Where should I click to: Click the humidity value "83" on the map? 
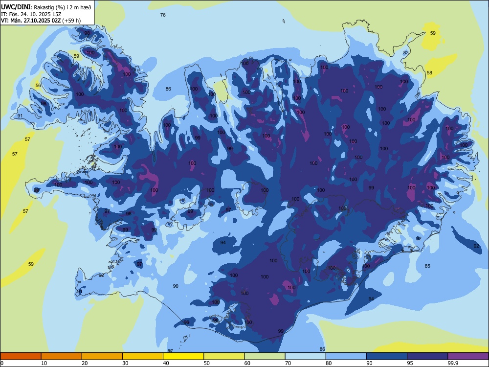click(x=406, y=53)
